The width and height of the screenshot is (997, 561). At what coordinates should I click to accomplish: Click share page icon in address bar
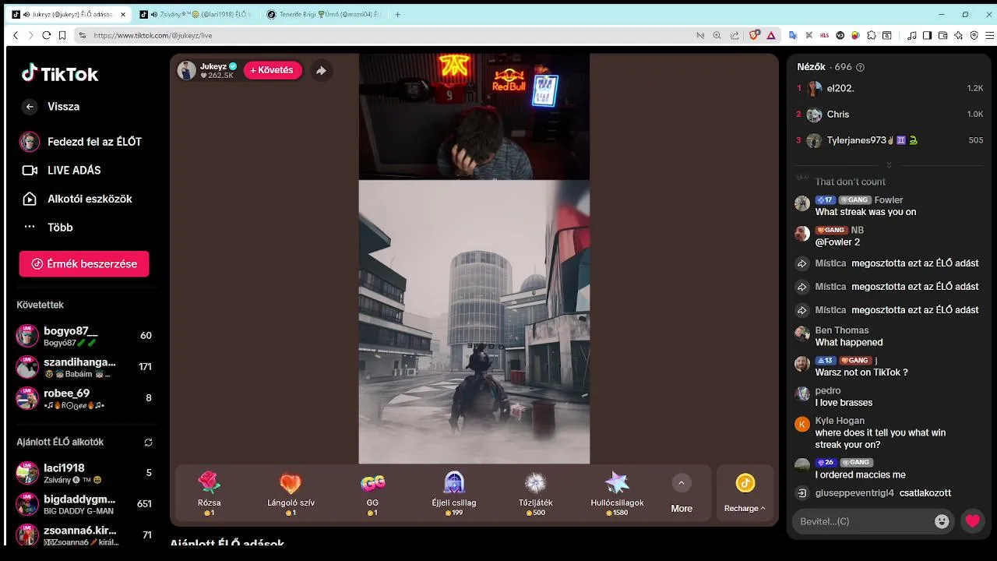(x=734, y=35)
